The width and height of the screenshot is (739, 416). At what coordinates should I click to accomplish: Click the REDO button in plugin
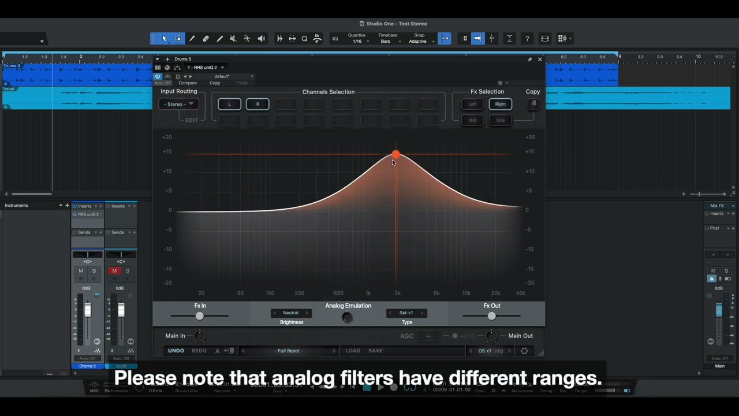click(x=199, y=351)
